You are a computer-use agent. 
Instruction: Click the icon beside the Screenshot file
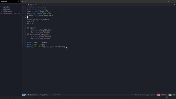2,13
